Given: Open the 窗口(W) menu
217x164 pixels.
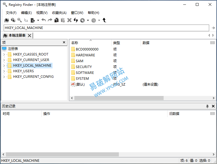Looking at the screenshot, I should click(77, 13).
